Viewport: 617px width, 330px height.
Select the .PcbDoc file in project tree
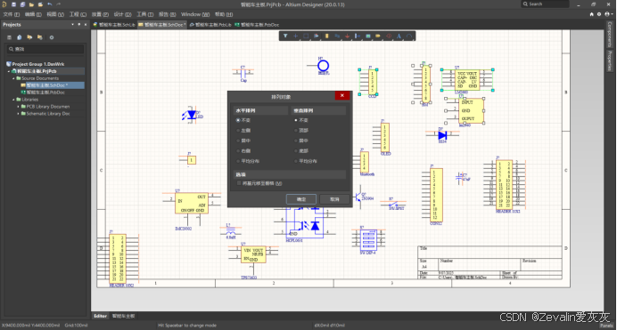point(45,93)
